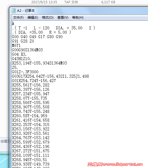Click the X268.109Y-151.111 line
148x168 pixels.
point(30,155)
